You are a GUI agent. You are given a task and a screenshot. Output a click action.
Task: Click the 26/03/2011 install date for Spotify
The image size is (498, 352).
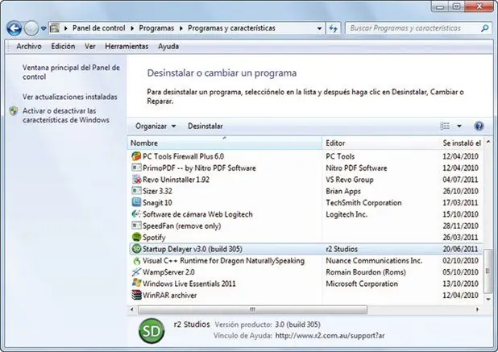tap(460, 238)
